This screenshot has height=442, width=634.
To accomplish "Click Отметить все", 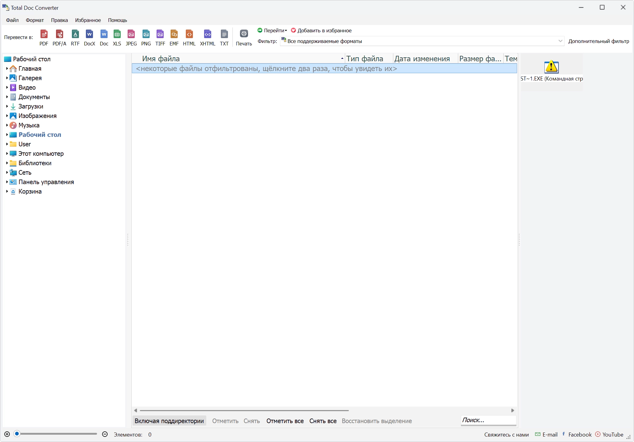I will pos(285,421).
